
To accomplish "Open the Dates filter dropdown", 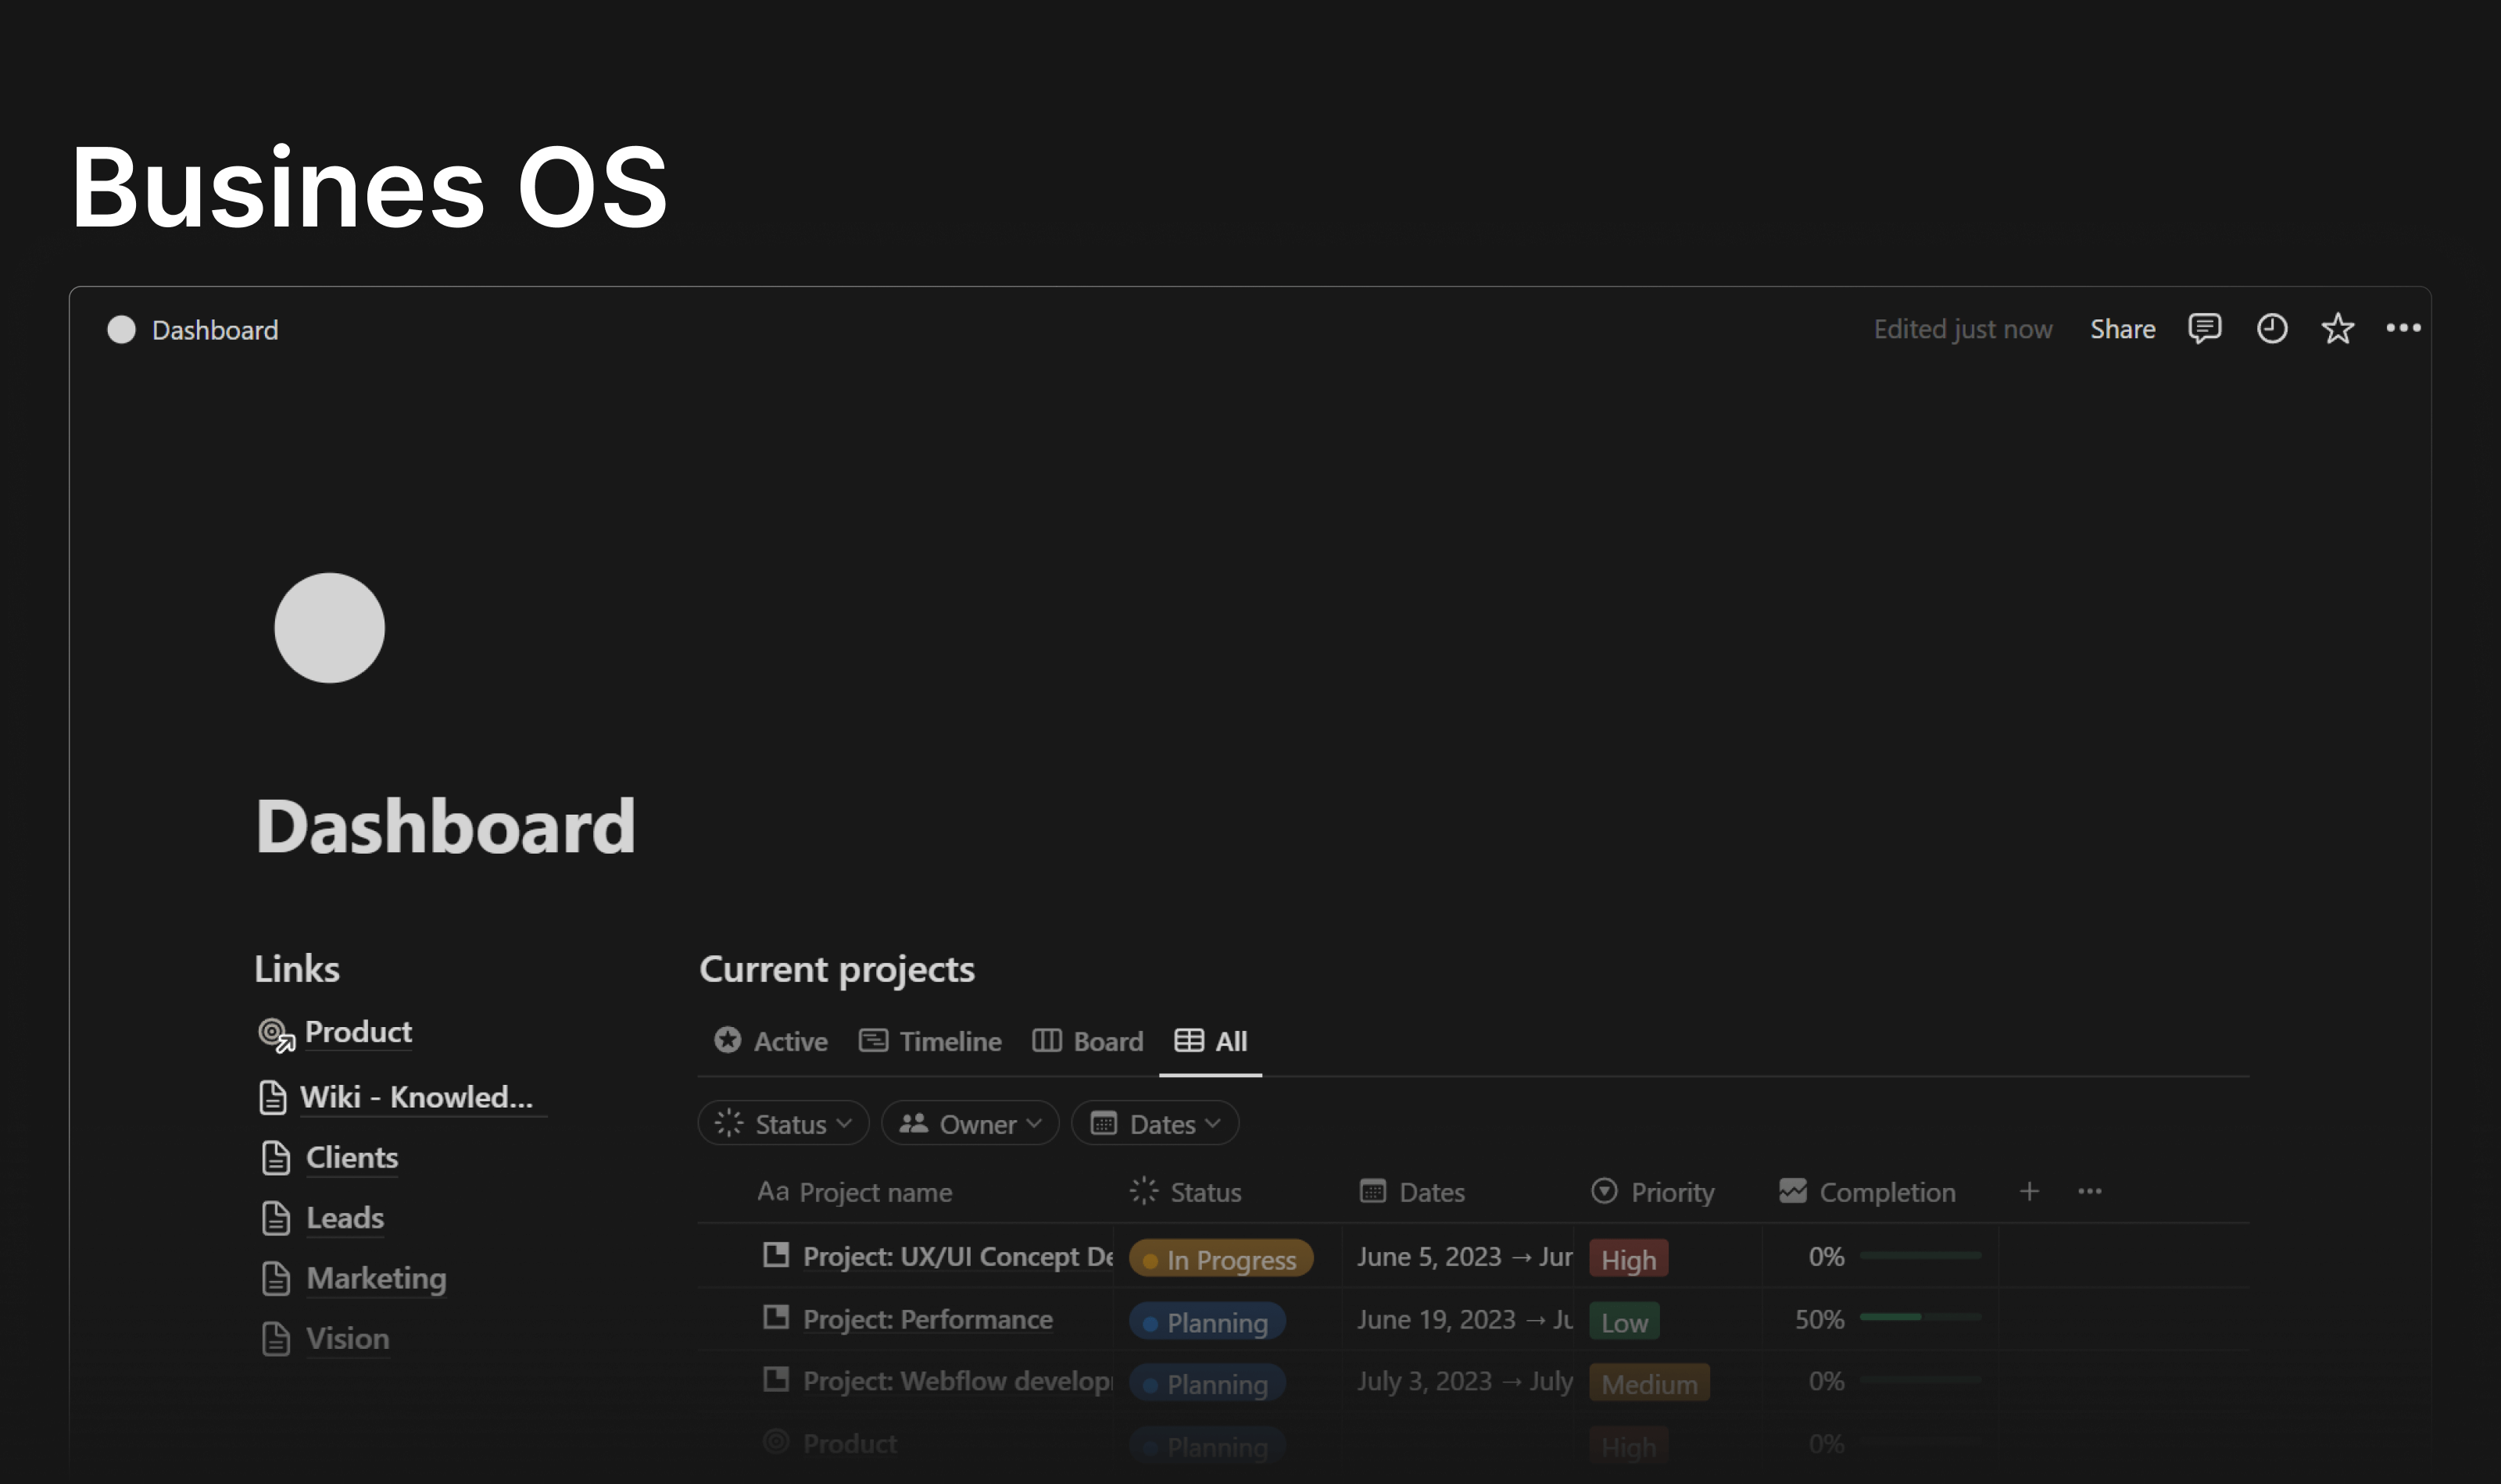I will 1154,1123.
